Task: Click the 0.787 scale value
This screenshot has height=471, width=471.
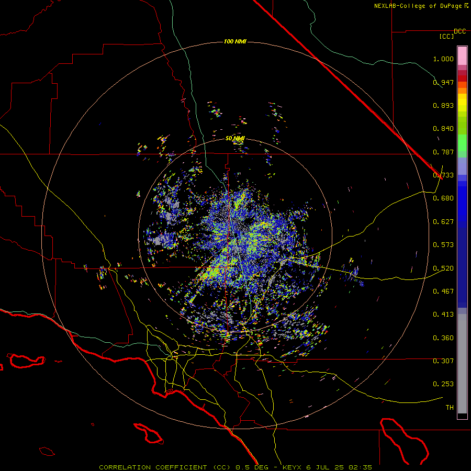Action: 443,152
